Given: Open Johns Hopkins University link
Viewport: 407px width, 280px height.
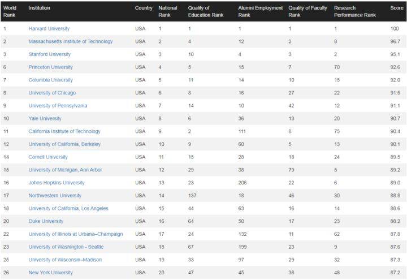Looking at the screenshot, I should [57, 183].
